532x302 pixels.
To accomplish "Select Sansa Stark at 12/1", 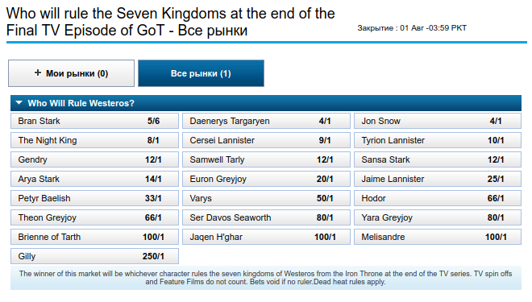I will (x=438, y=159).
